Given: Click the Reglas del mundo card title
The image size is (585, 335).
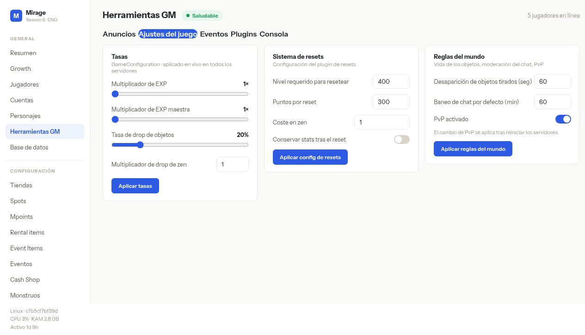Looking at the screenshot, I should [x=459, y=57].
